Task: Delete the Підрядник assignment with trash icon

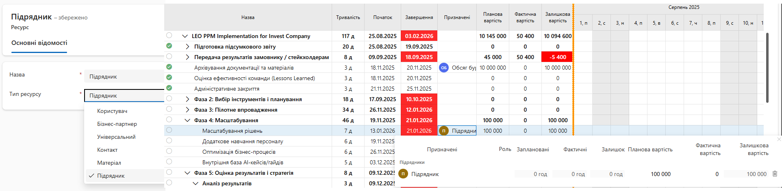Action: pyautogui.click(x=775, y=174)
